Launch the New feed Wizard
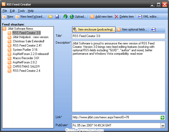Image resolution: width=169 pixels, height=132 pixels. tap(30, 17)
